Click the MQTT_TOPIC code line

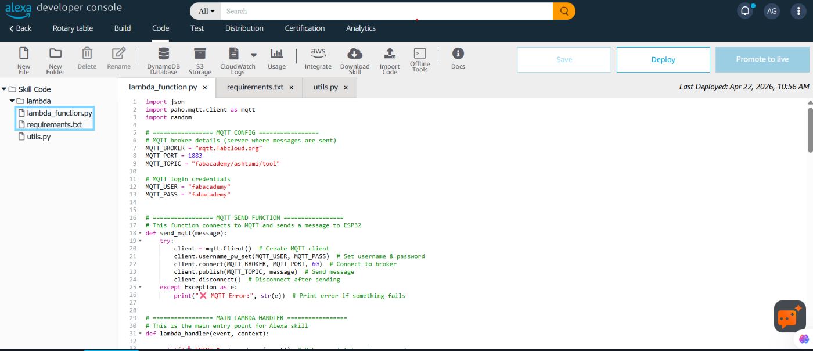pos(213,163)
